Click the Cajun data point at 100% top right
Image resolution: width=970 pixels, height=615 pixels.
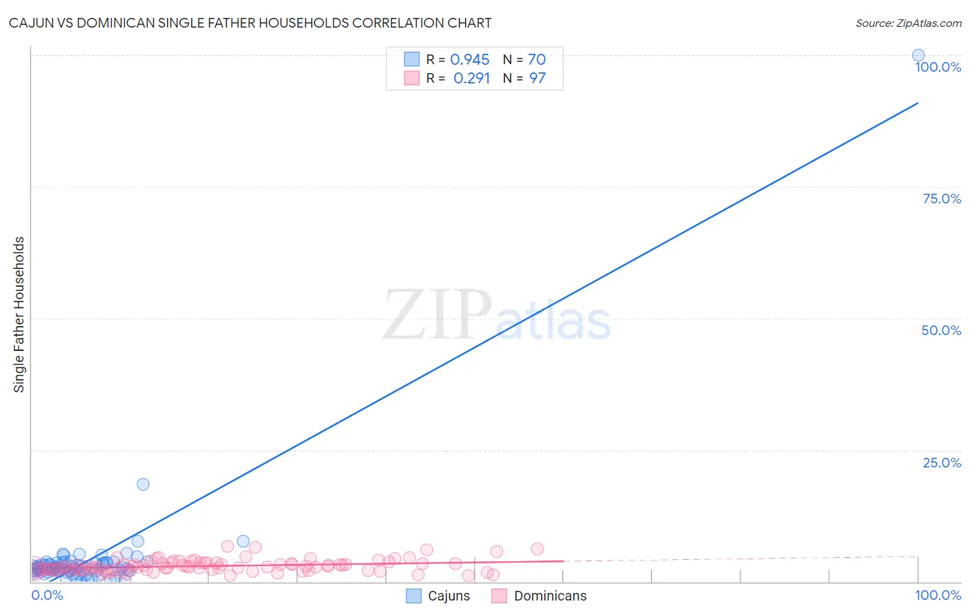(918, 55)
